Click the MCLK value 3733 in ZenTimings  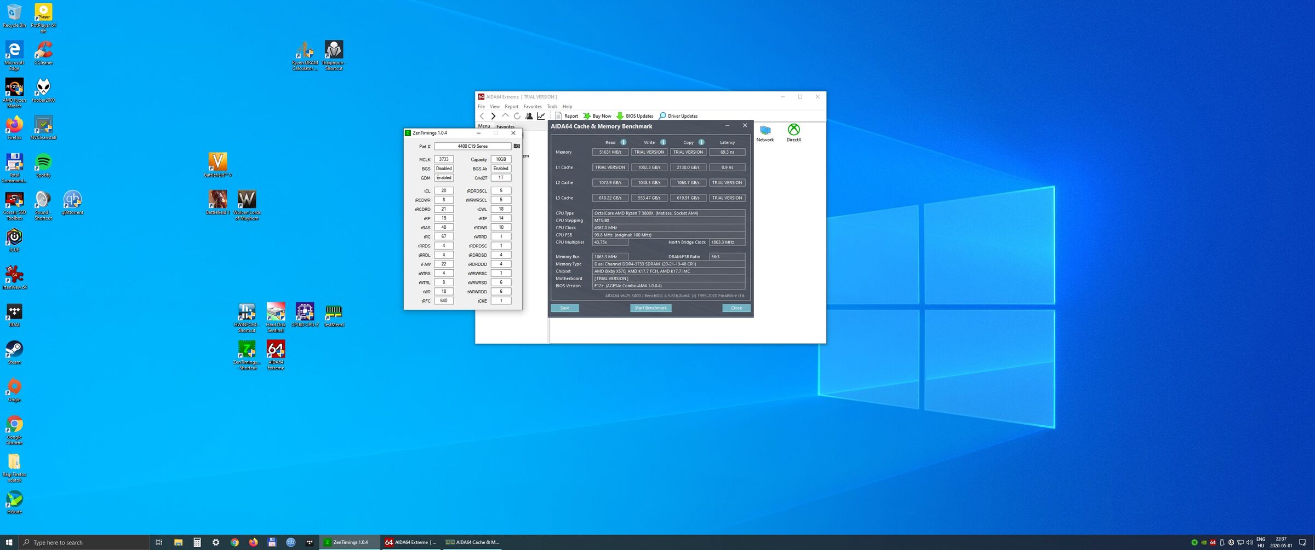point(444,159)
